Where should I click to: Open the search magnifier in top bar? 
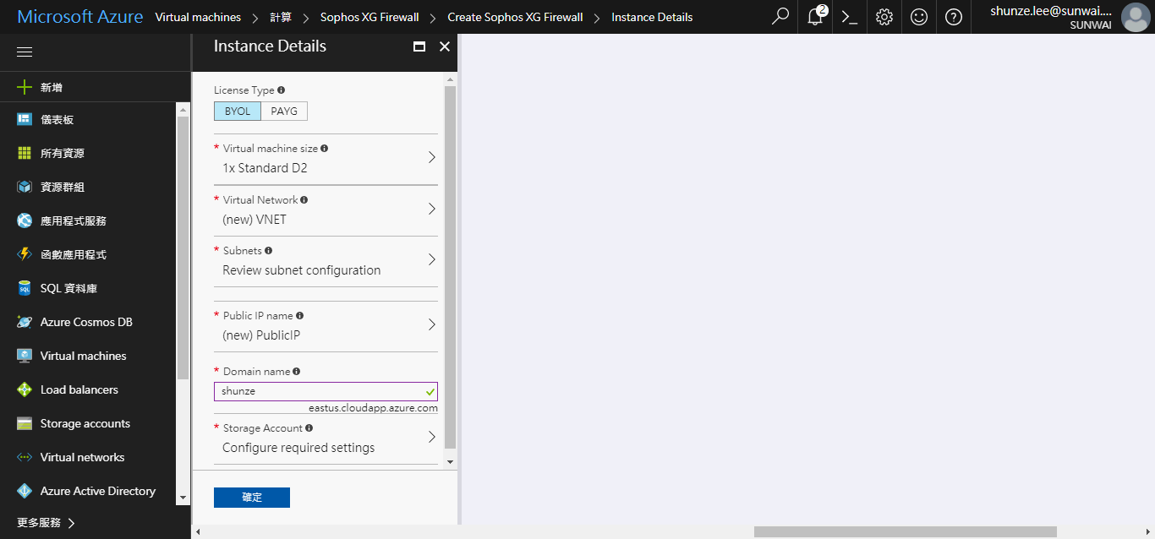780,17
